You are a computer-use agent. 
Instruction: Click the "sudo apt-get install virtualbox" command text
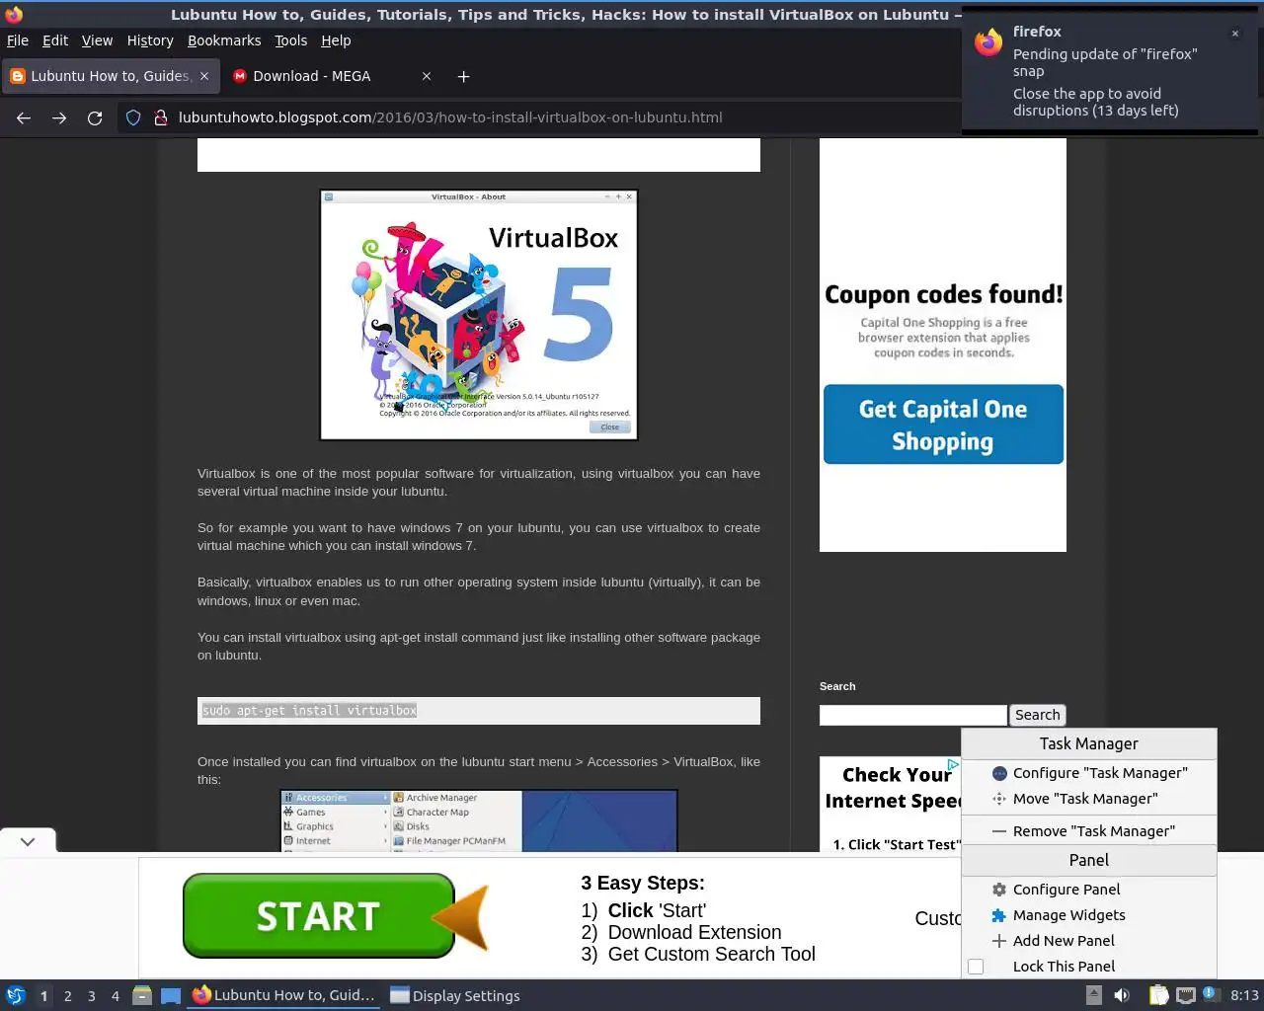point(309,710)
